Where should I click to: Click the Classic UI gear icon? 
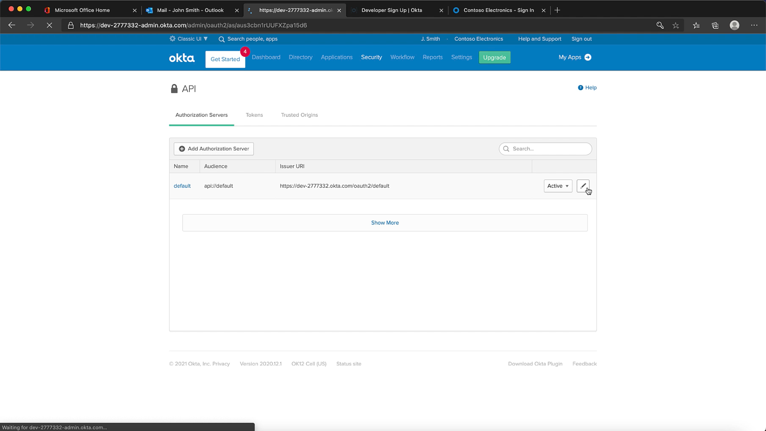pos(172,39)
